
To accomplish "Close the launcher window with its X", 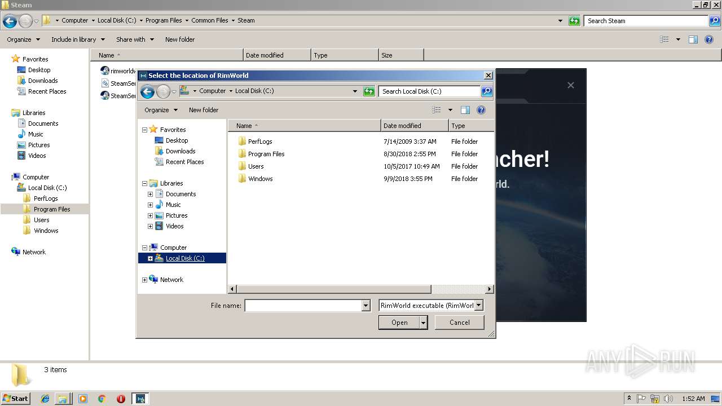I will (571, 85).
